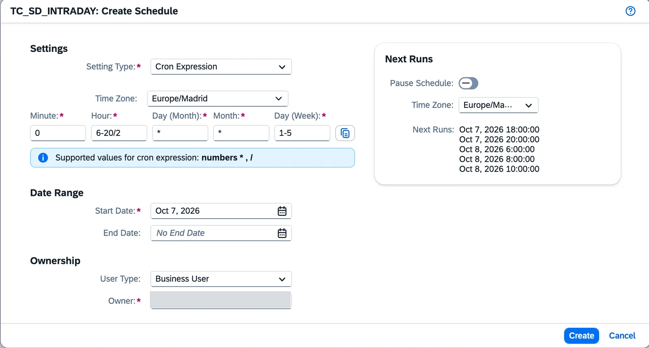Image resolution: width=649 pixels, height=348 pixels.
Task: Select the next run Oct 8, 2026 6:00:00
Action: click(x=497, y=149)
